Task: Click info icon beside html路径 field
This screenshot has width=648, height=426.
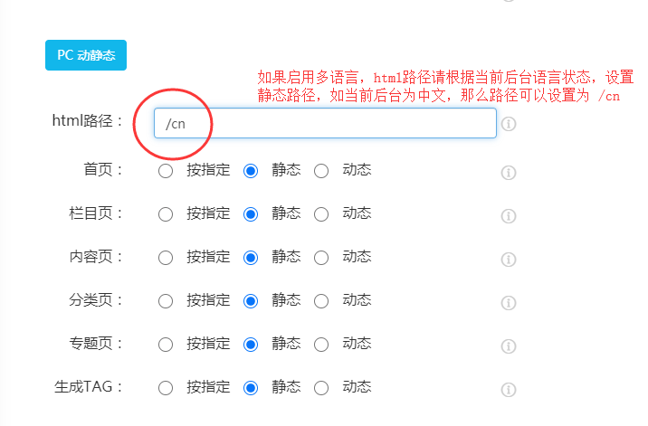Action: pyautogui.click(x=509, y=124)
